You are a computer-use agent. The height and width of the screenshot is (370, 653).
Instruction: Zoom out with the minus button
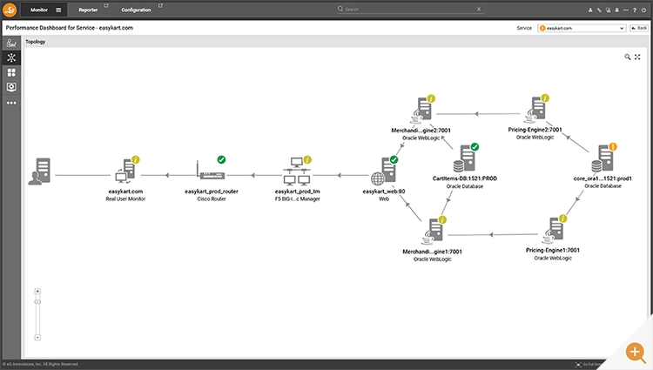pyautogui.click(x=37, y=338)
